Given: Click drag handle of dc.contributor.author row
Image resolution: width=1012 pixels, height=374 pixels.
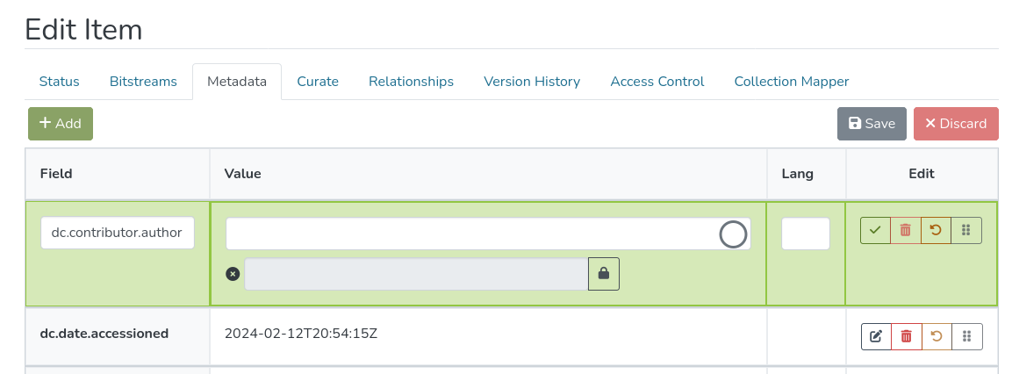Looking at the screenshot, I should point(966,230).
